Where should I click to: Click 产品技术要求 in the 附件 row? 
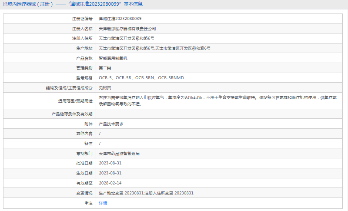click(111, 124)
